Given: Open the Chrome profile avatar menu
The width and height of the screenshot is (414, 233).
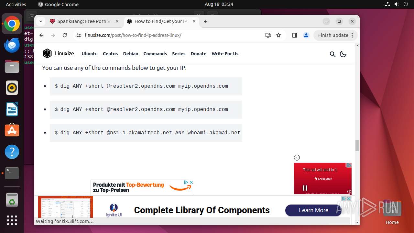Looking at the screenshot, I should coord(306,35).
